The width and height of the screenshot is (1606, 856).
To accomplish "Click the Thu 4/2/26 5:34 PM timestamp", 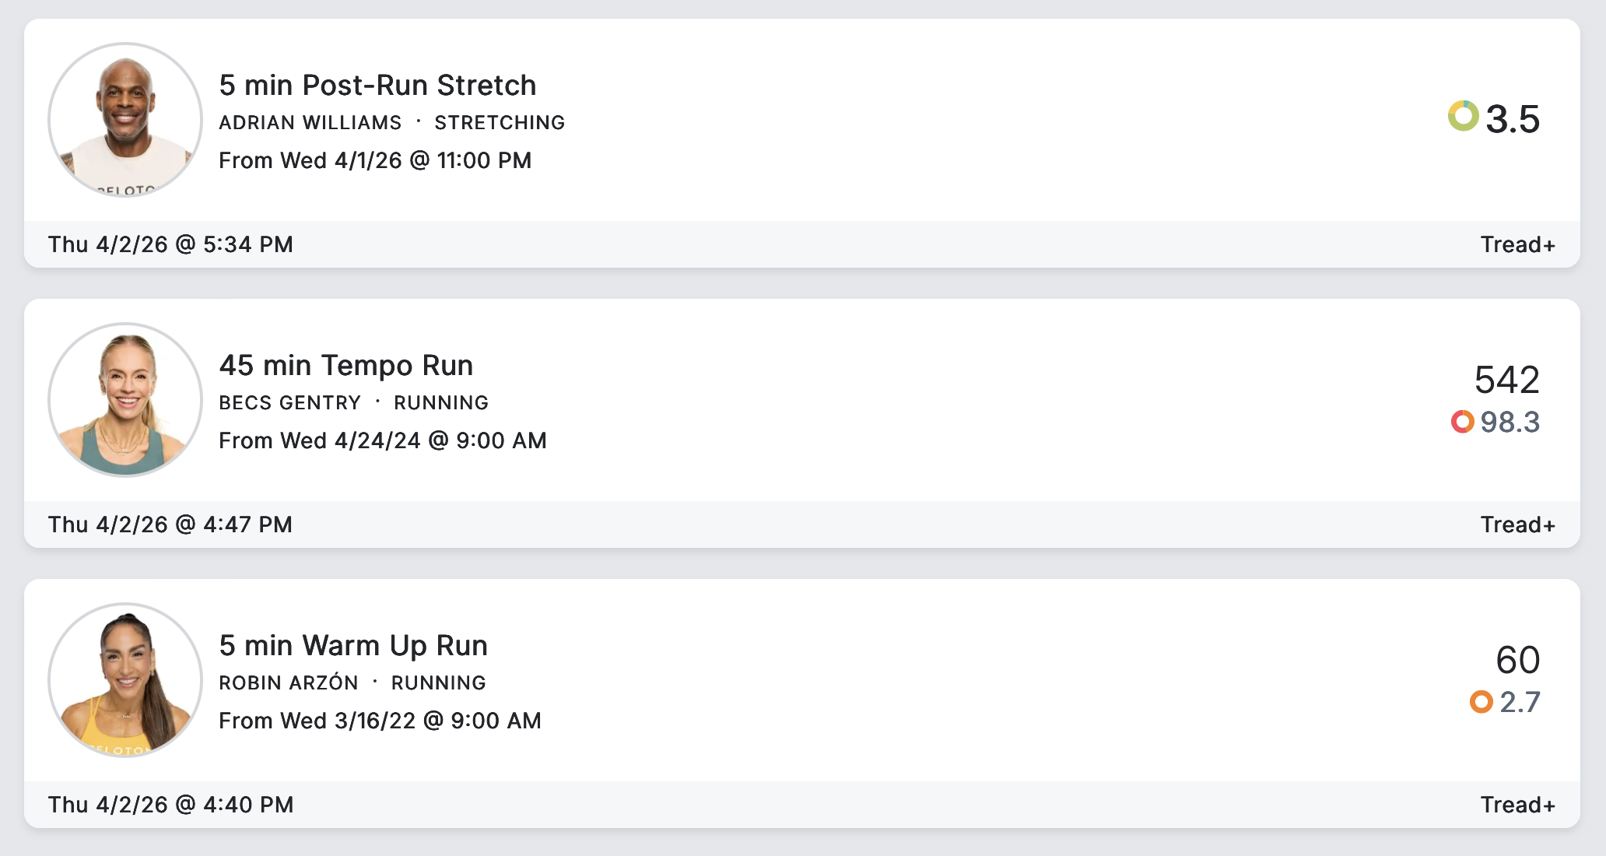I will point(170,244).
